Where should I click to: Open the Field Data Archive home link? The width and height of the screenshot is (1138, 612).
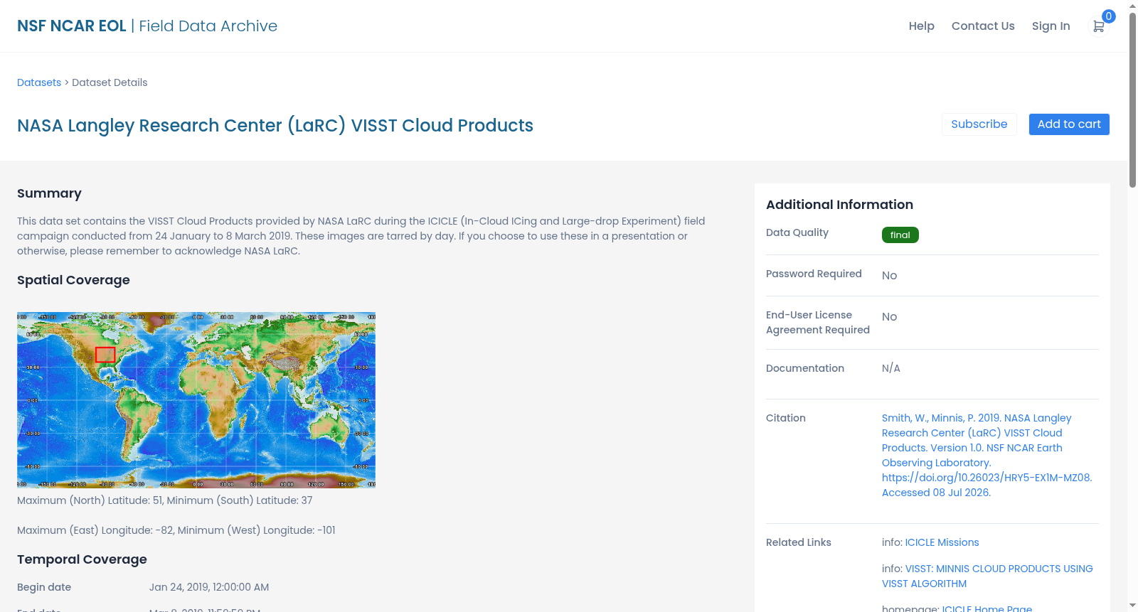tap(208, 26)
